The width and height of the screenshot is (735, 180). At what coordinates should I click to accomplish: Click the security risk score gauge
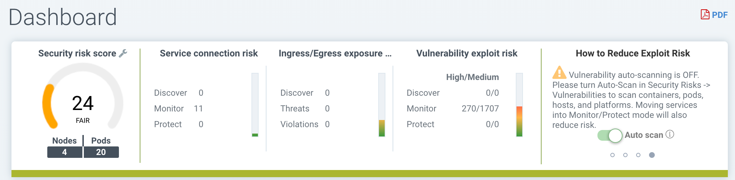[x=83, y=97]
